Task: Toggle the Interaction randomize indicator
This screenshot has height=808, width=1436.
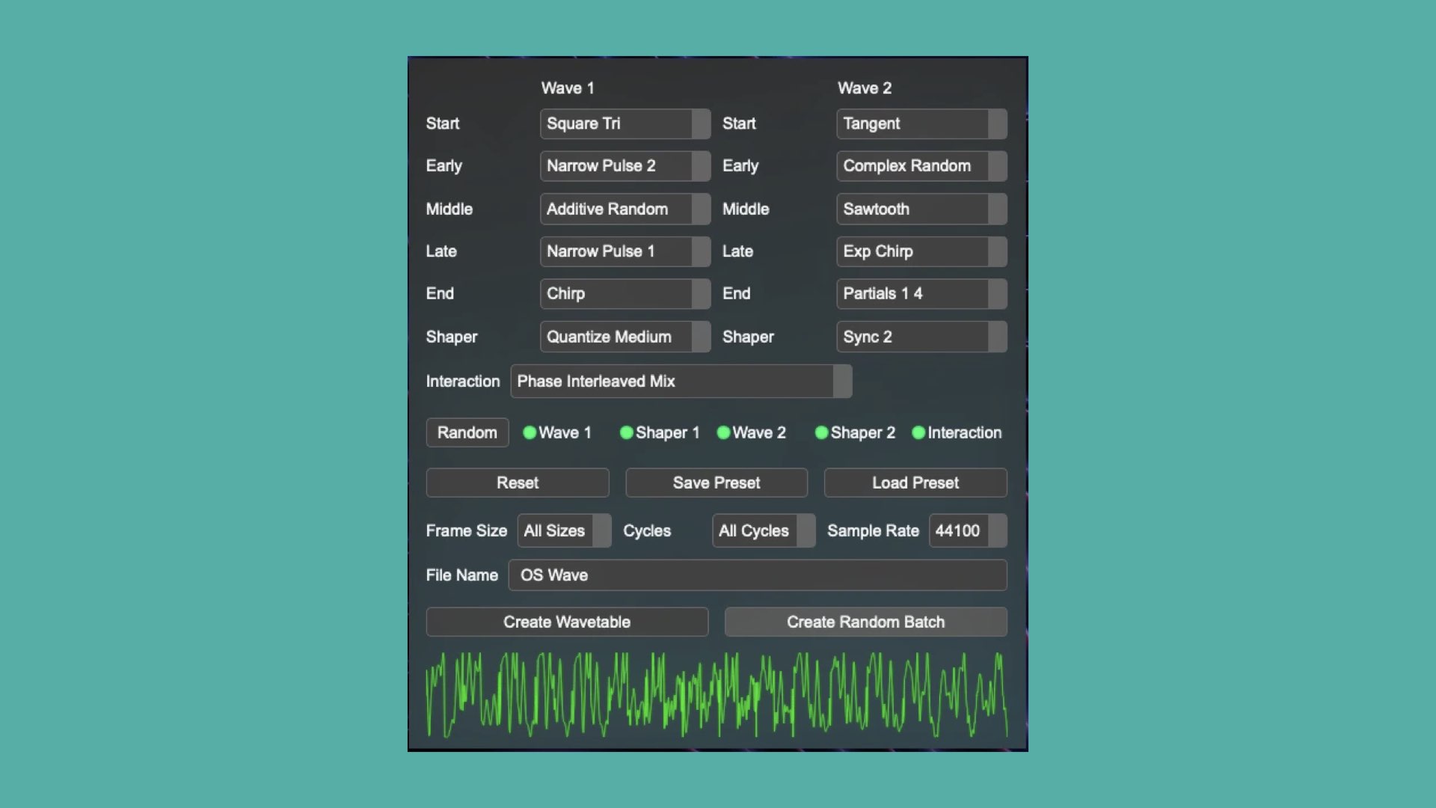Action: (918, 432)
